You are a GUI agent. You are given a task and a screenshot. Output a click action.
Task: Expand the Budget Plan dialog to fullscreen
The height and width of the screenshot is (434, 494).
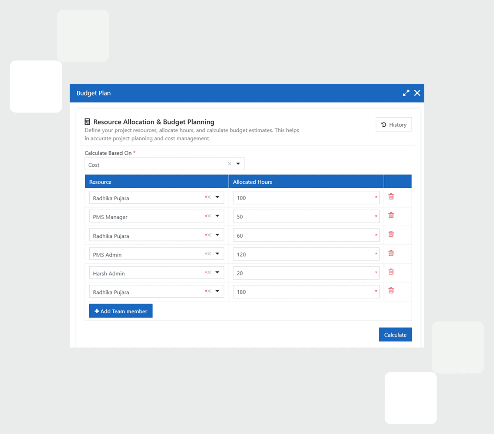point(406,93)
